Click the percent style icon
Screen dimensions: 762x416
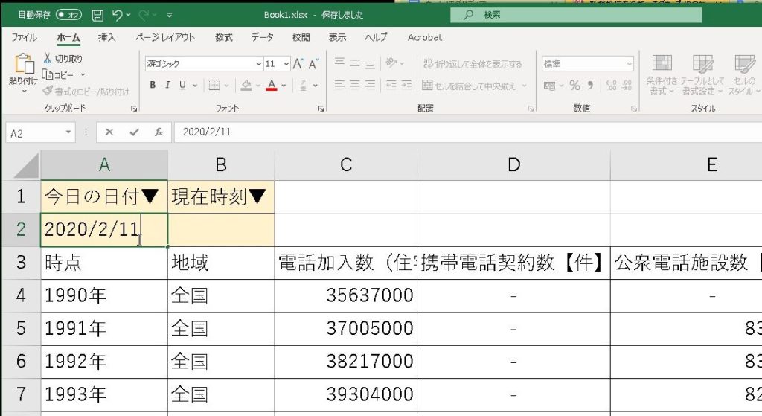(574, 86)
